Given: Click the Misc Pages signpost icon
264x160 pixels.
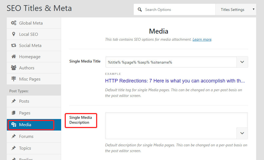Looking at the screenshot, I should point(13,79).
